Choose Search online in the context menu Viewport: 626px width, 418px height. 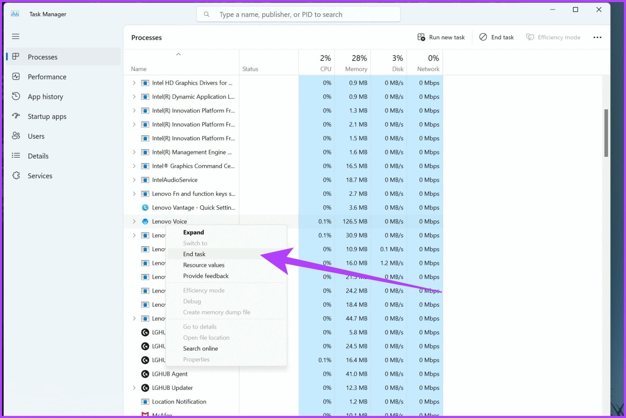[201, 348]
